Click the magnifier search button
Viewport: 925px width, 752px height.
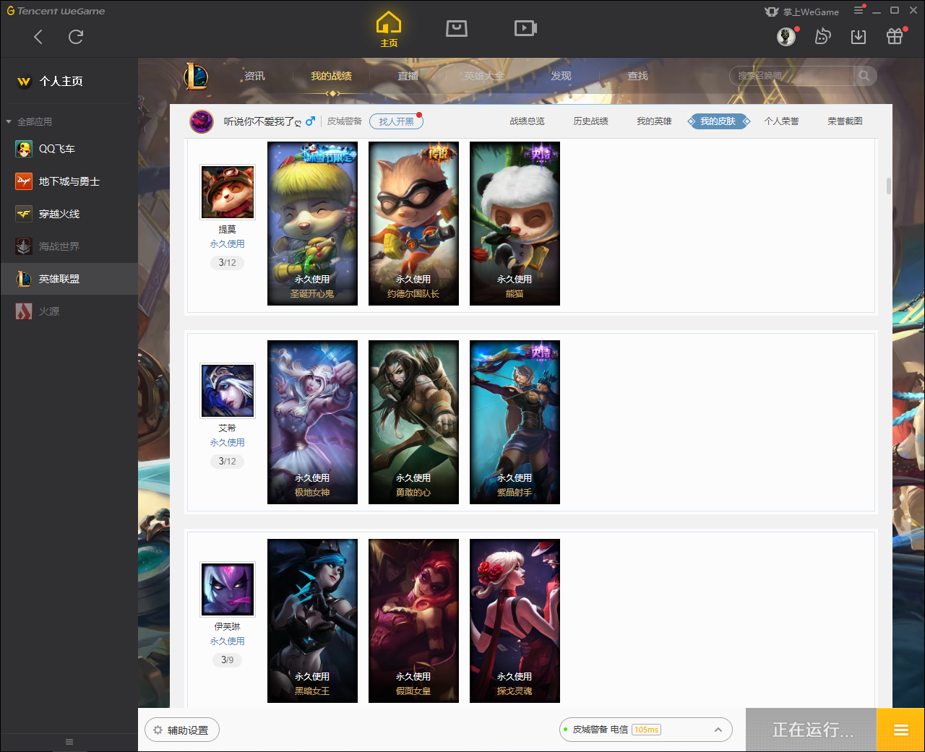pos(864,76)
